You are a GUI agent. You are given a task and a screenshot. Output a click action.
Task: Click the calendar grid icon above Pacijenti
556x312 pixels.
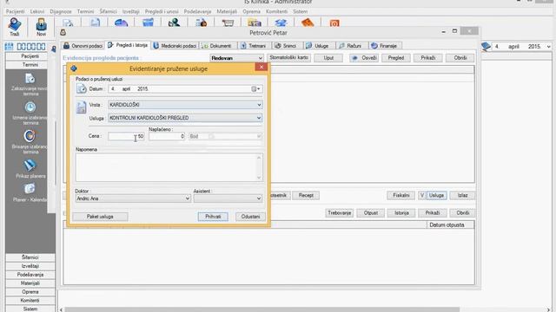(x=10, y=46)
